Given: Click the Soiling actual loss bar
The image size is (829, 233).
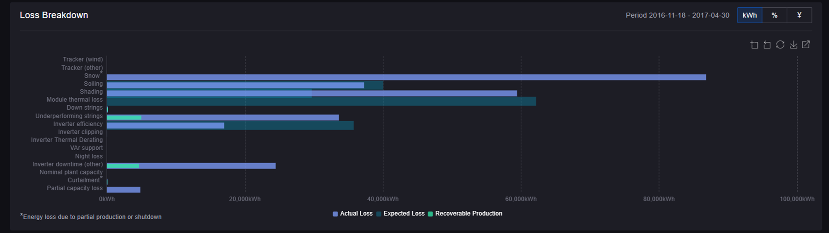Looking at the screenshot, I should pos(235,85).
